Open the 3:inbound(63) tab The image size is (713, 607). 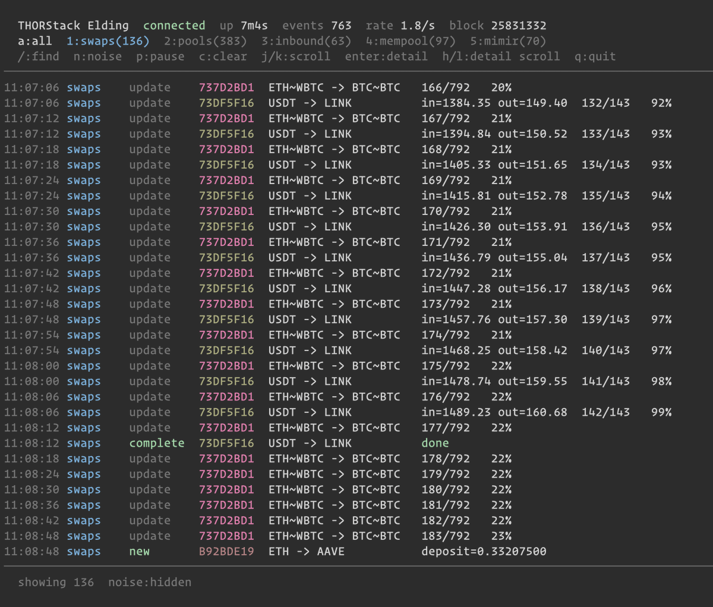point(306,41)
